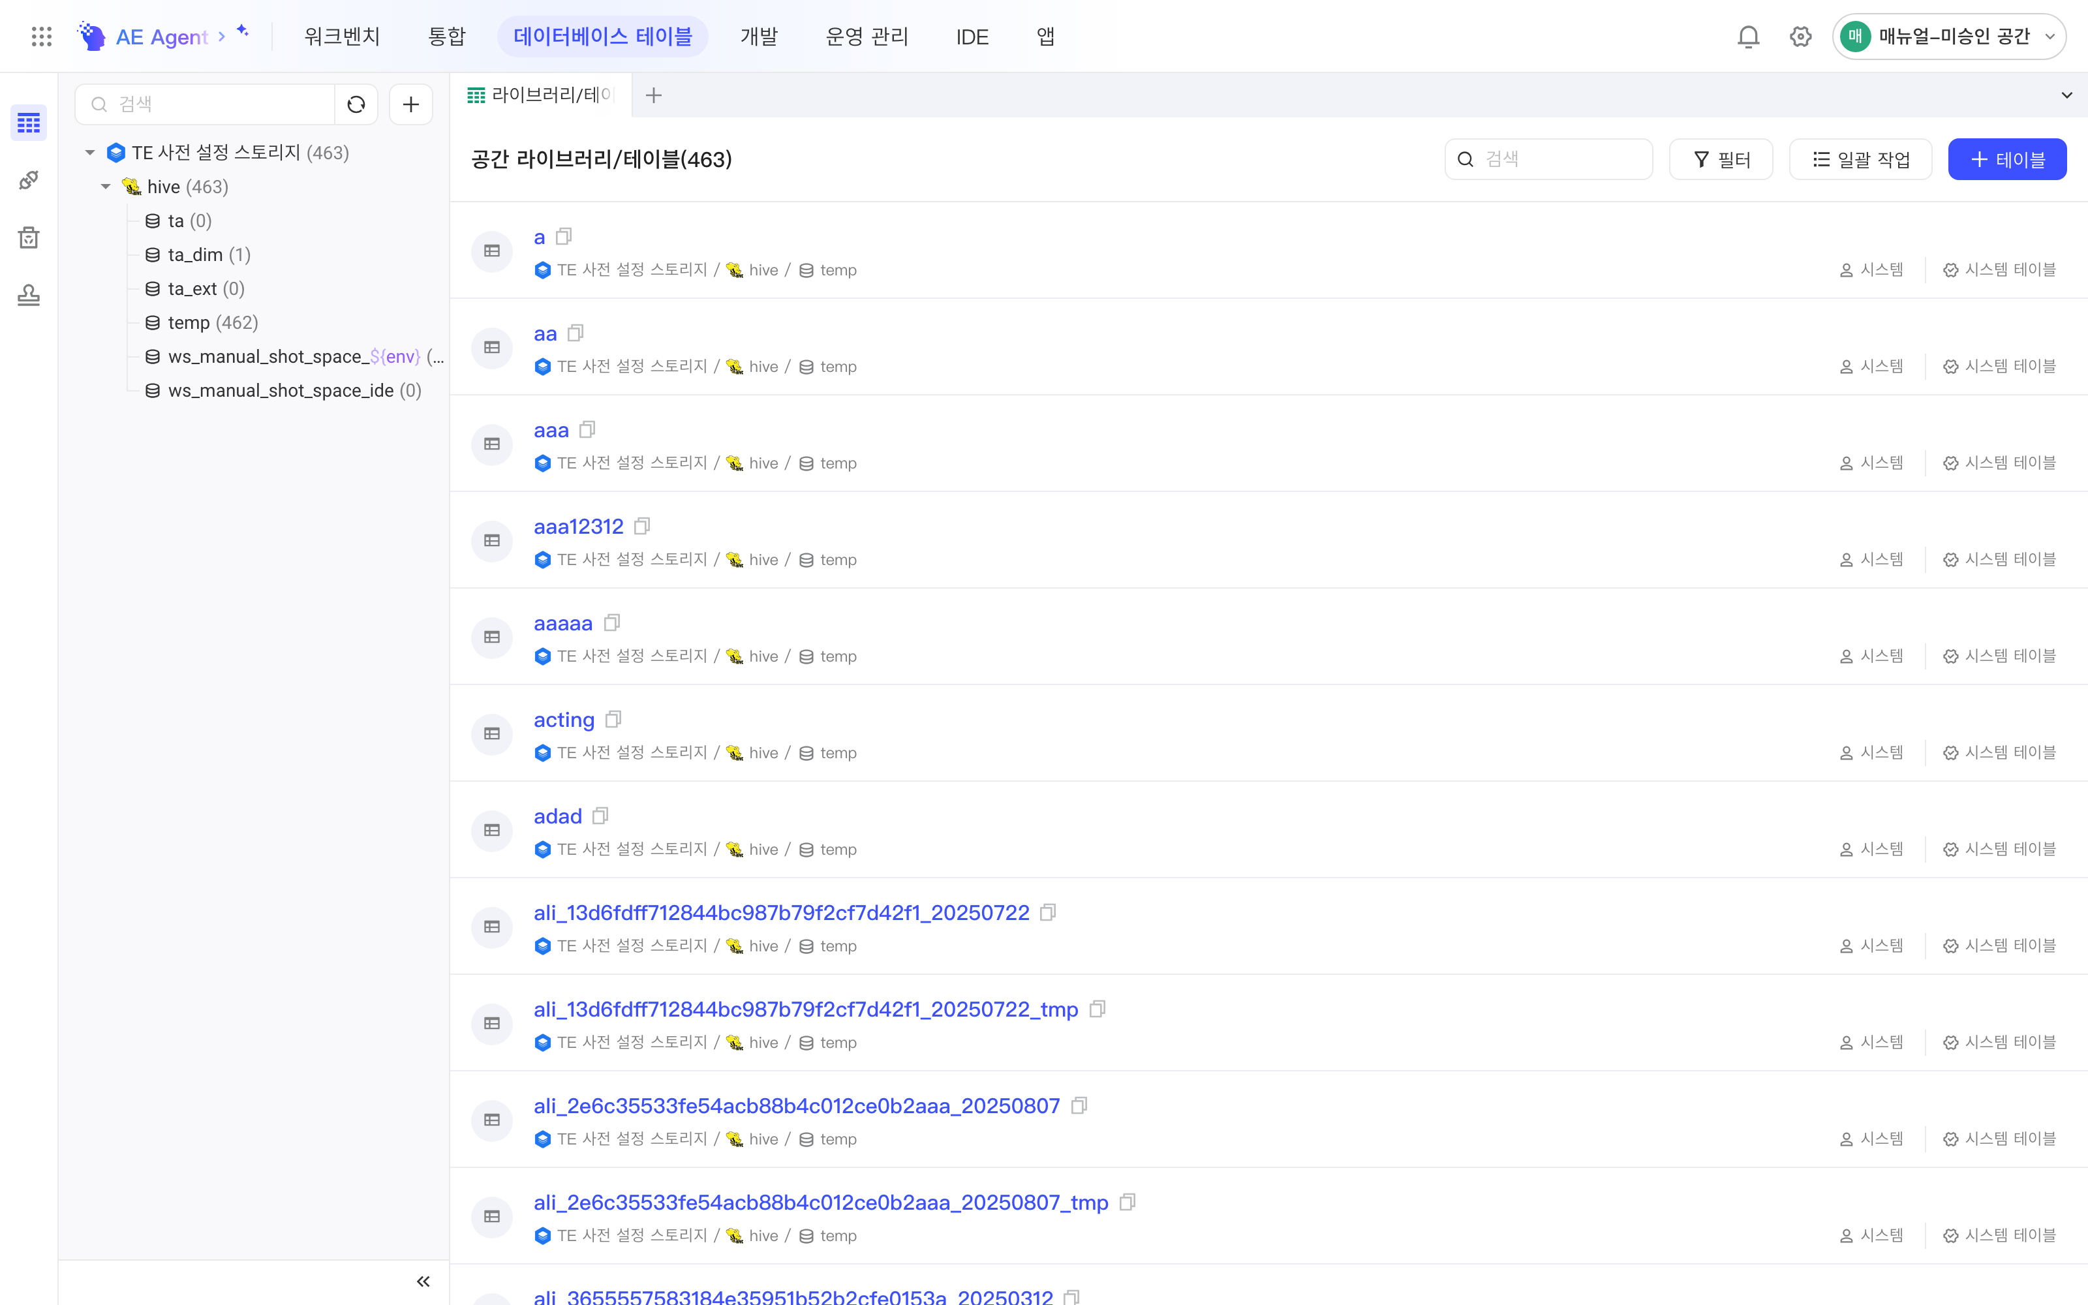Click the table icon of row 'adad'
2088x1305 pixels.
tap(492, 829)
